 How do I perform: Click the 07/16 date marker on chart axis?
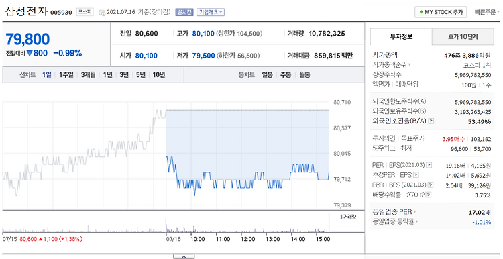pyautogui.click(x=173, y=239)
